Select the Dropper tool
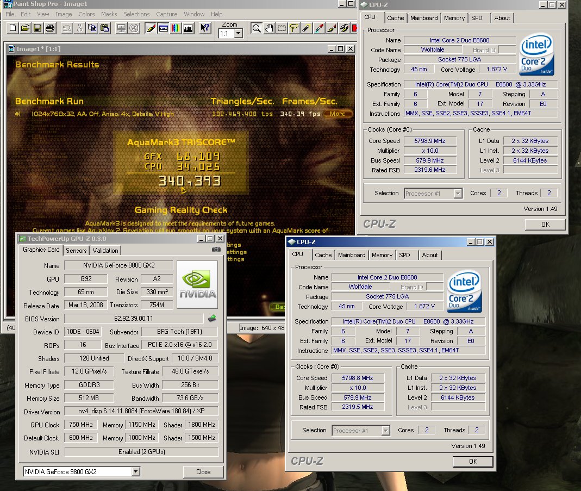Viewport: 581px width, 491px height. tap(320, 28)
